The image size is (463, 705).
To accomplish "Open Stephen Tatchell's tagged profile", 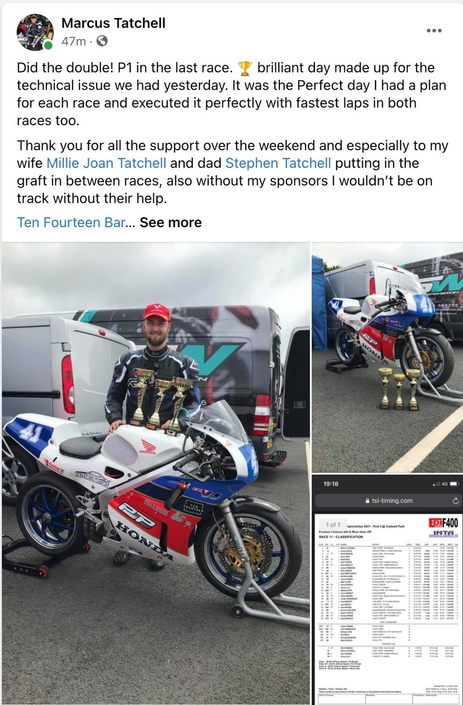I will click(278, 163).
